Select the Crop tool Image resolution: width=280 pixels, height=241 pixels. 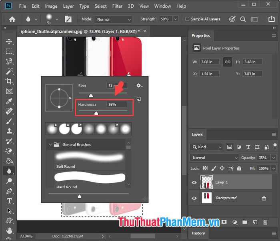9,81
